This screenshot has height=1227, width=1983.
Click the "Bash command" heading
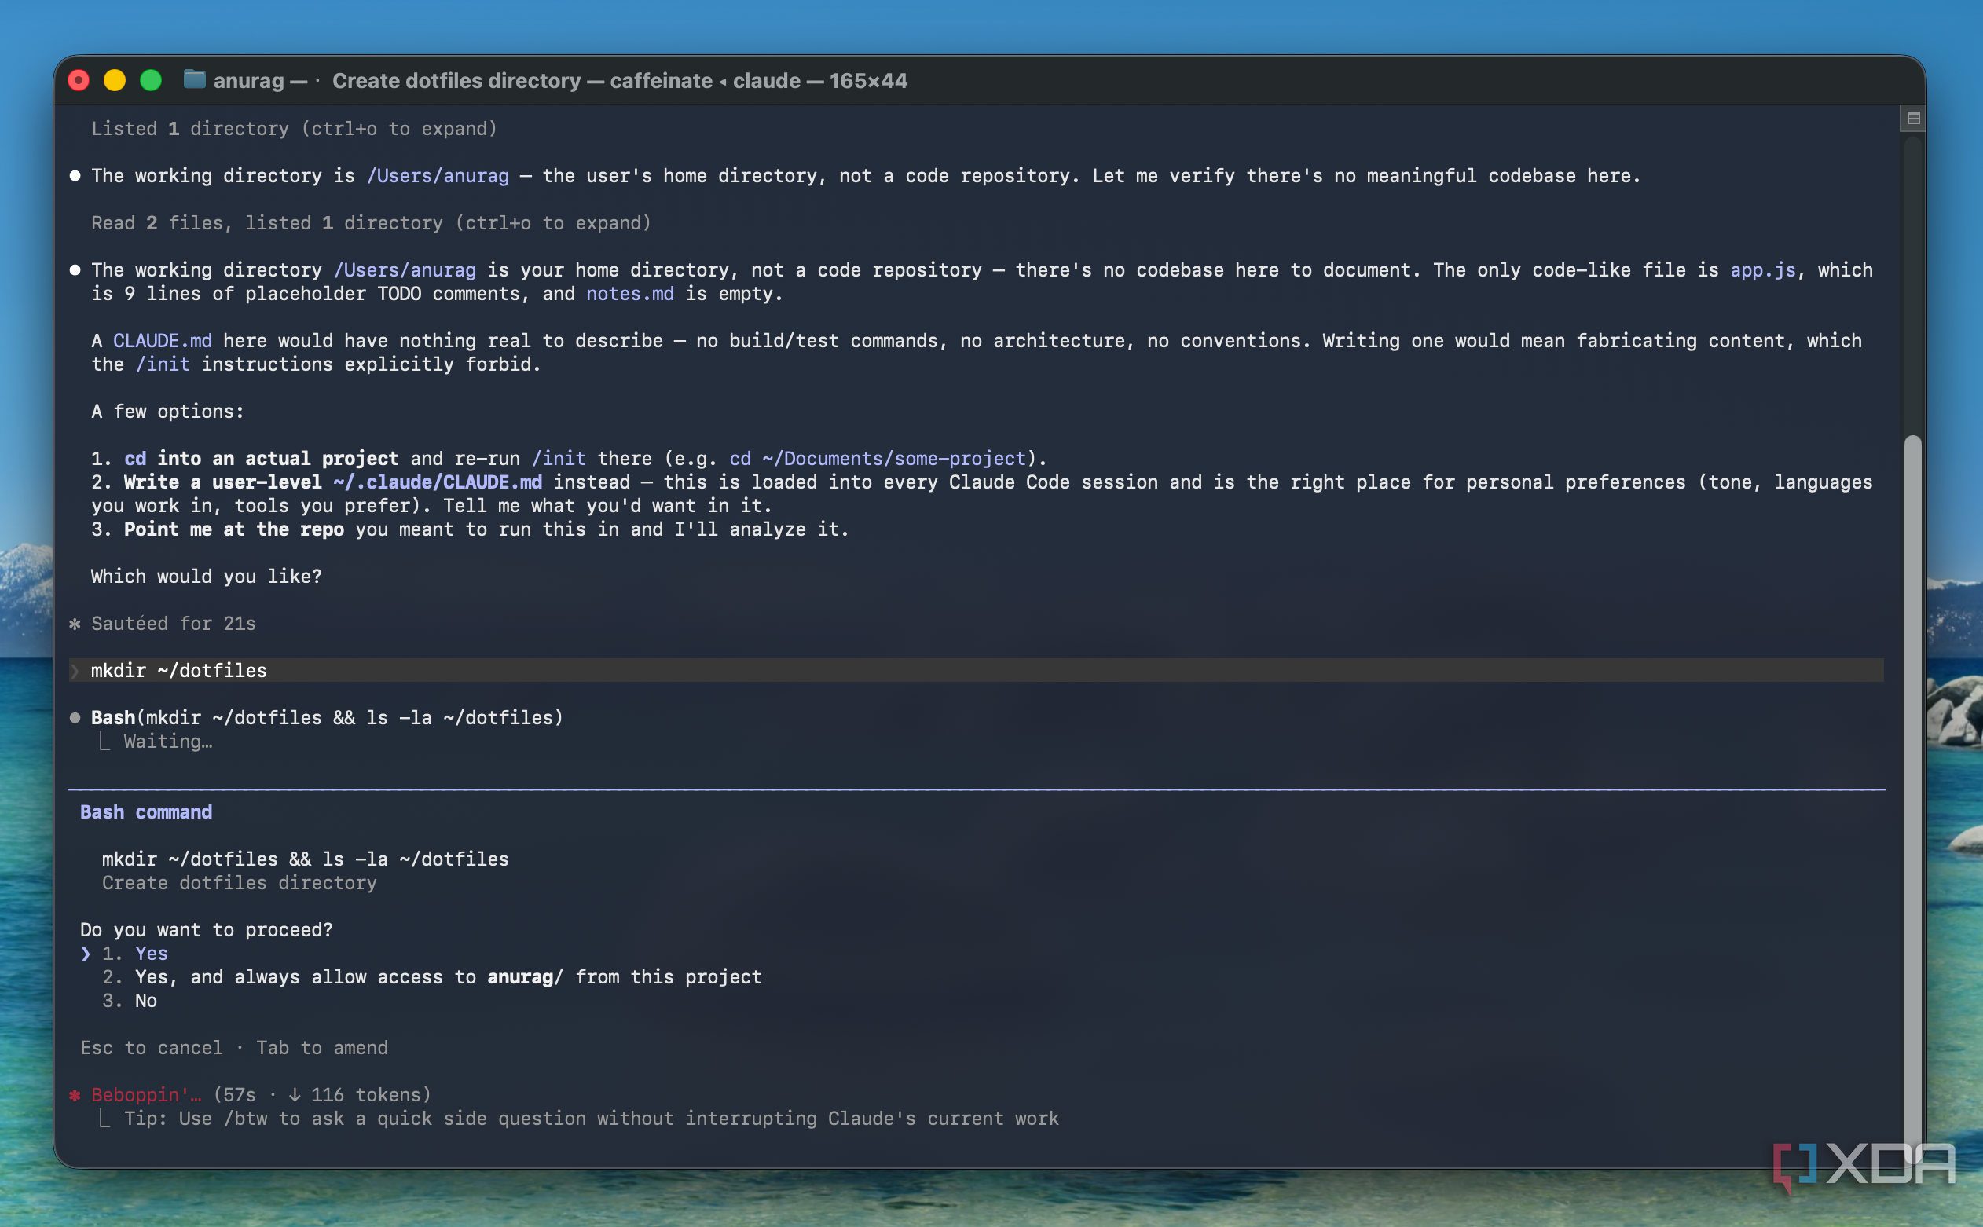(x=146, y=812)
